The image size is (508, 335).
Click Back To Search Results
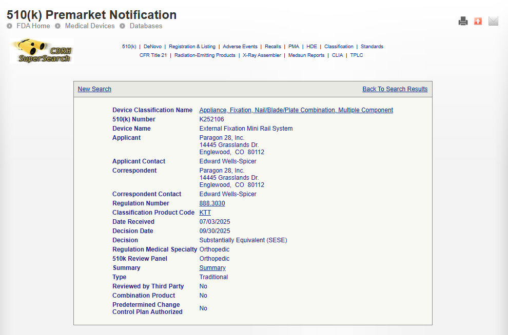[395, 89]
